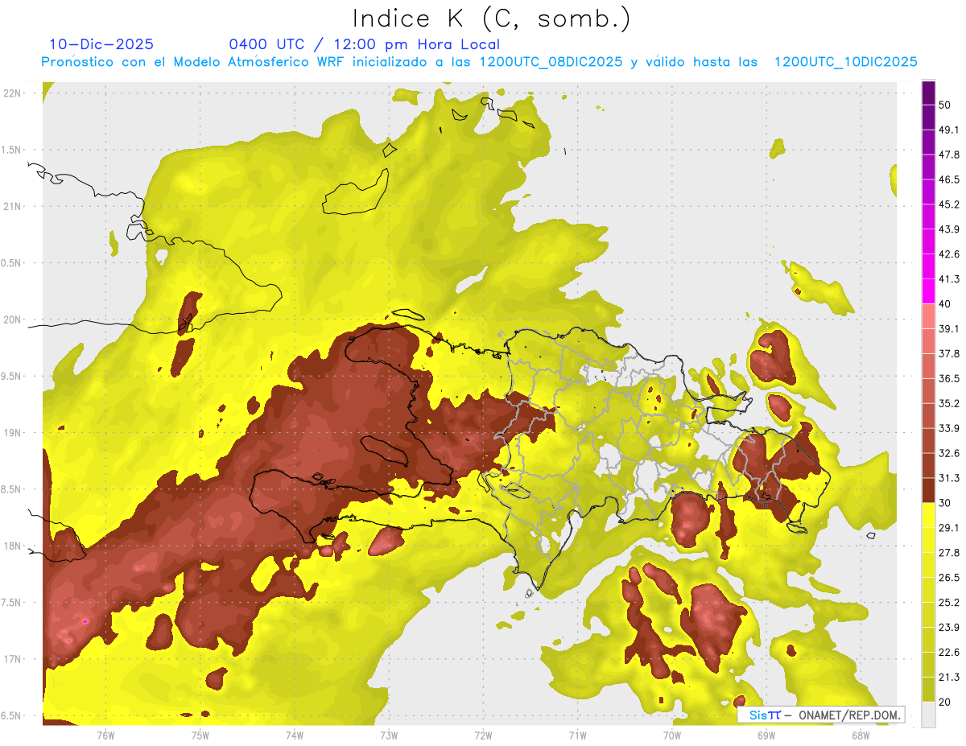The width and height of the screenshot is (966, 746).
Task: Click latitude axis label "17N"
Action: pyautogui.click(x=12, y=659)
